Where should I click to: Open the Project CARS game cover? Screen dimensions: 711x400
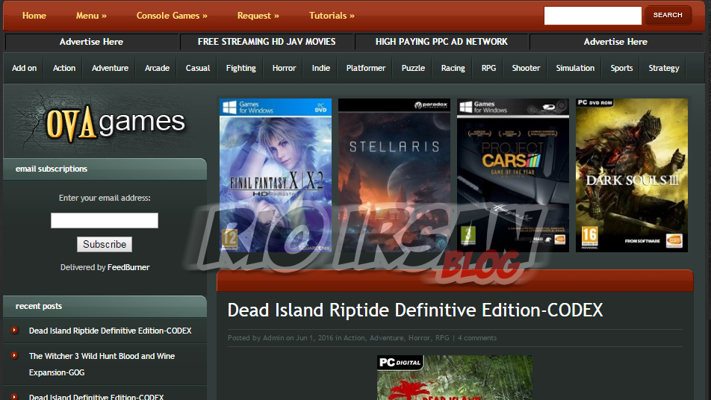pos(513,175)
